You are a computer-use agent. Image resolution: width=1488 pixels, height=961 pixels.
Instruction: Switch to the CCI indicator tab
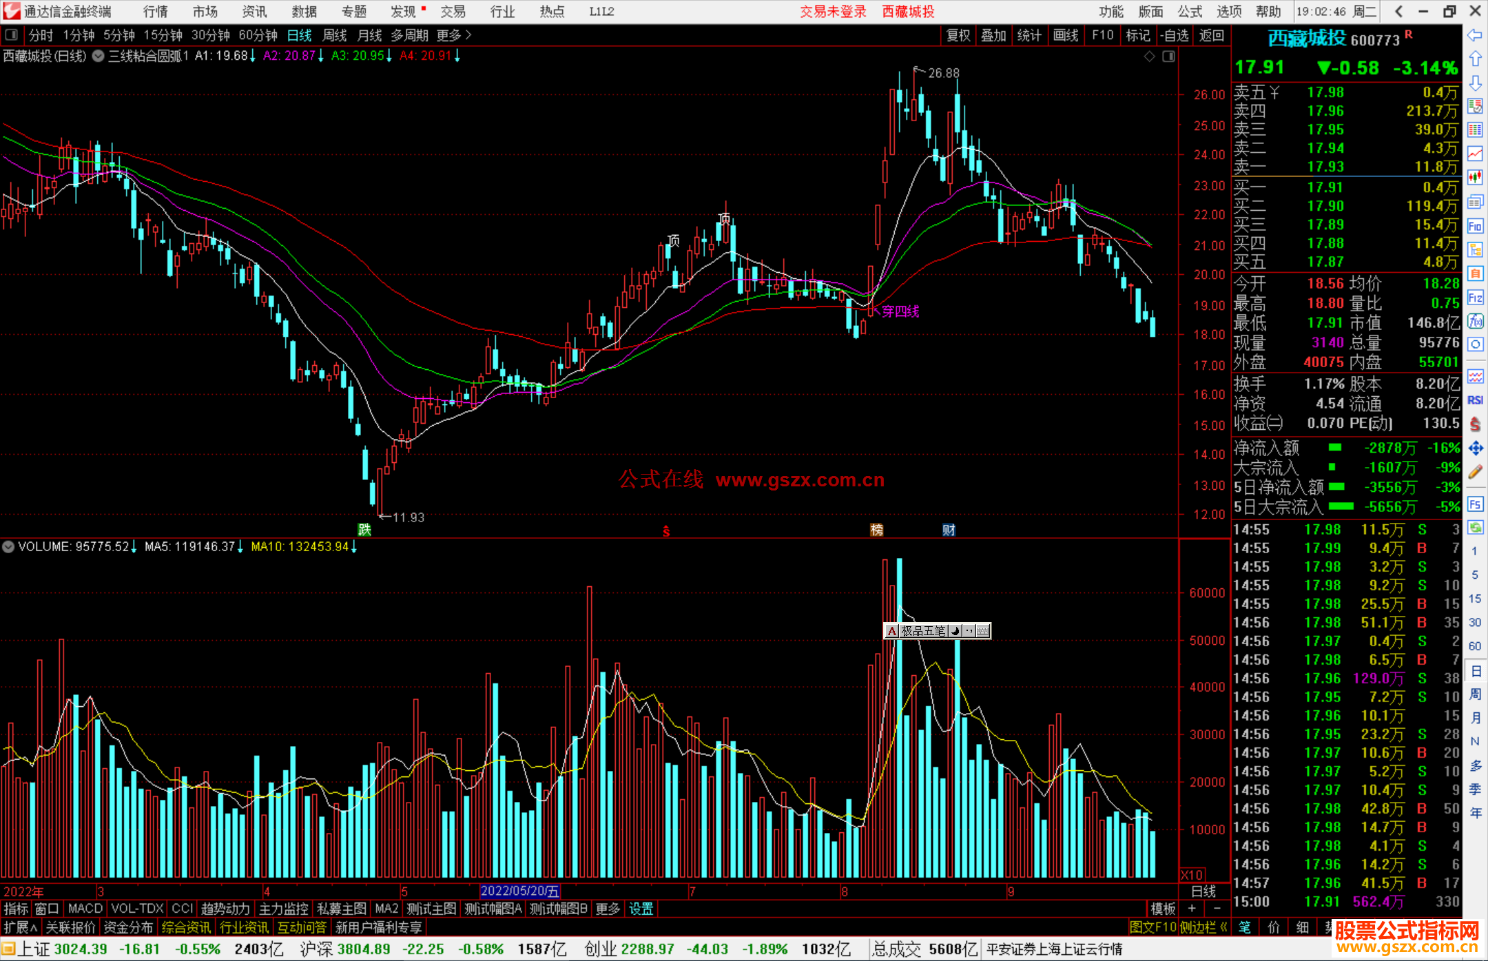tap(182, 909)
